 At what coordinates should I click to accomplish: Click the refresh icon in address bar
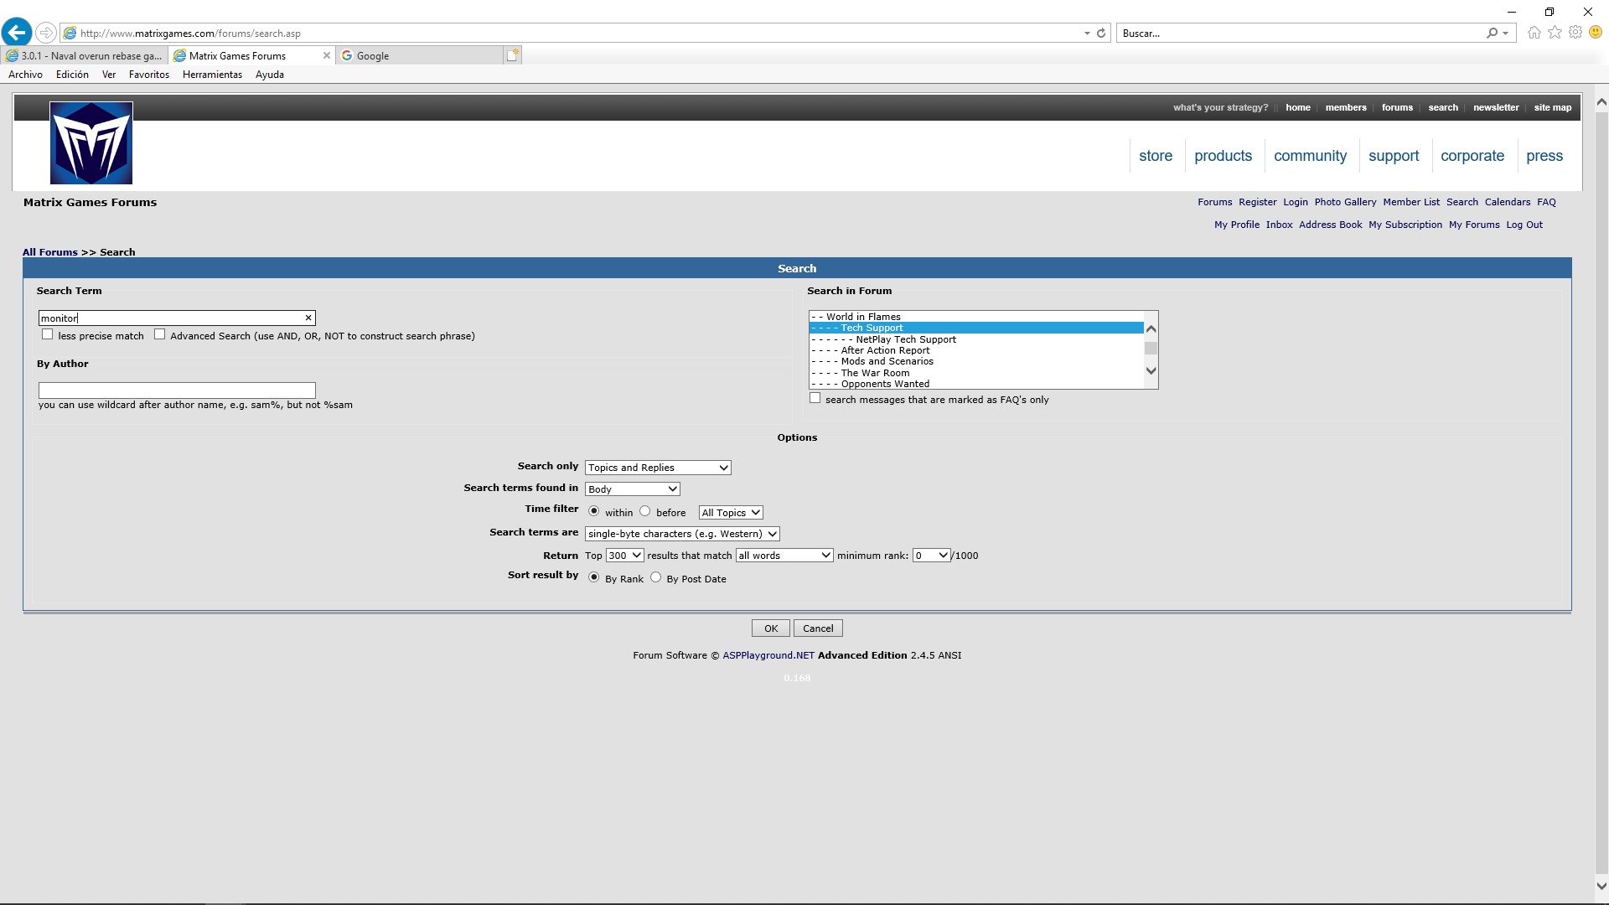click(1101, 34)
